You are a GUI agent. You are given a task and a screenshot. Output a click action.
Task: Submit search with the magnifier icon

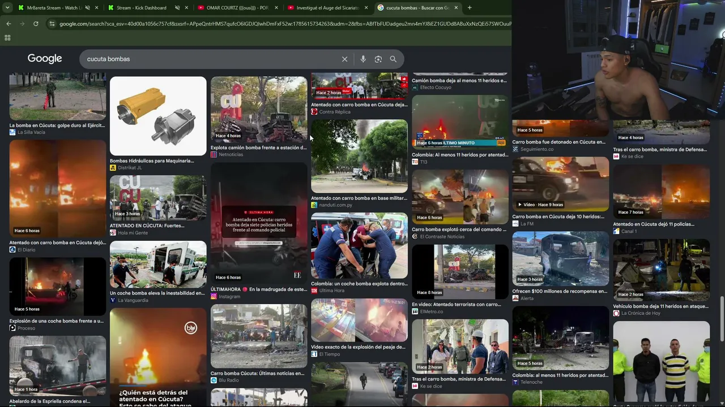pyautogui.click(x=393, y=59)
